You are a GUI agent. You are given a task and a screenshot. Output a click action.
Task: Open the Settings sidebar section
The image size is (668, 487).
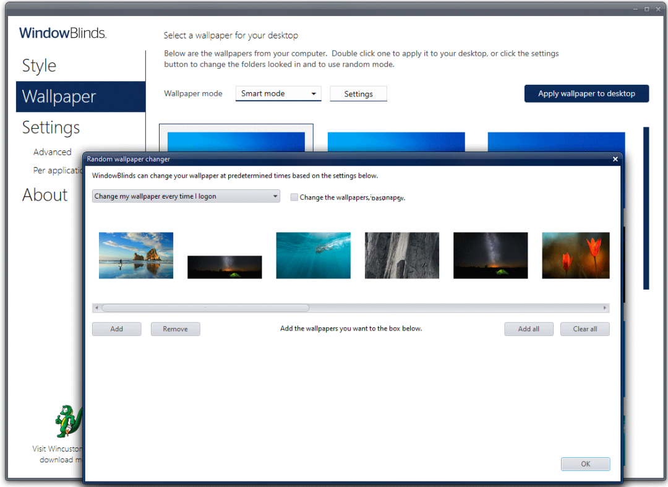(51, 128)
